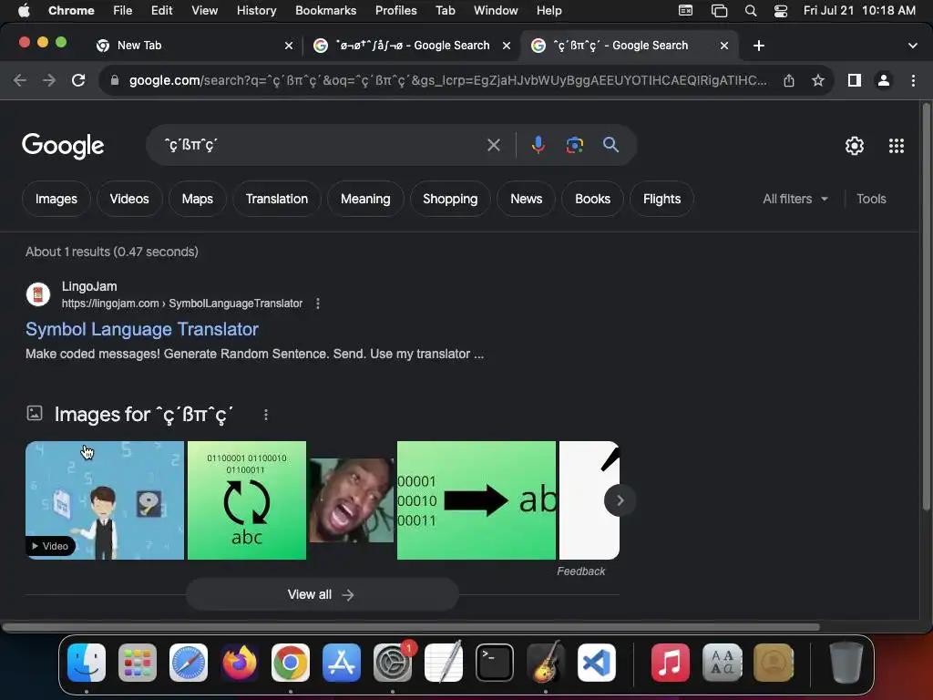
Task: Click the vertical page scrollbar
Action: pyautogui.click(x=926, y=306)
